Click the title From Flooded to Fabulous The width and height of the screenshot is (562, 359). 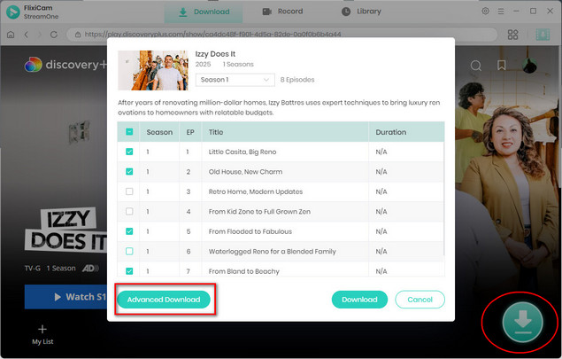click(250, 231)
